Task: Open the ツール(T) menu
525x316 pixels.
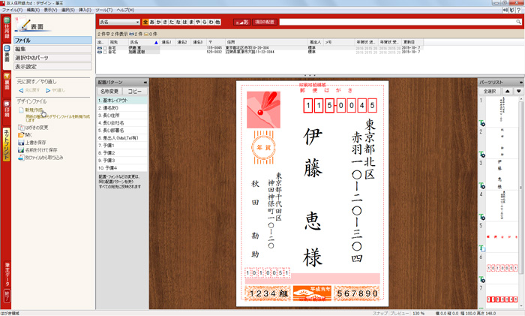Action: click(112, 11)
